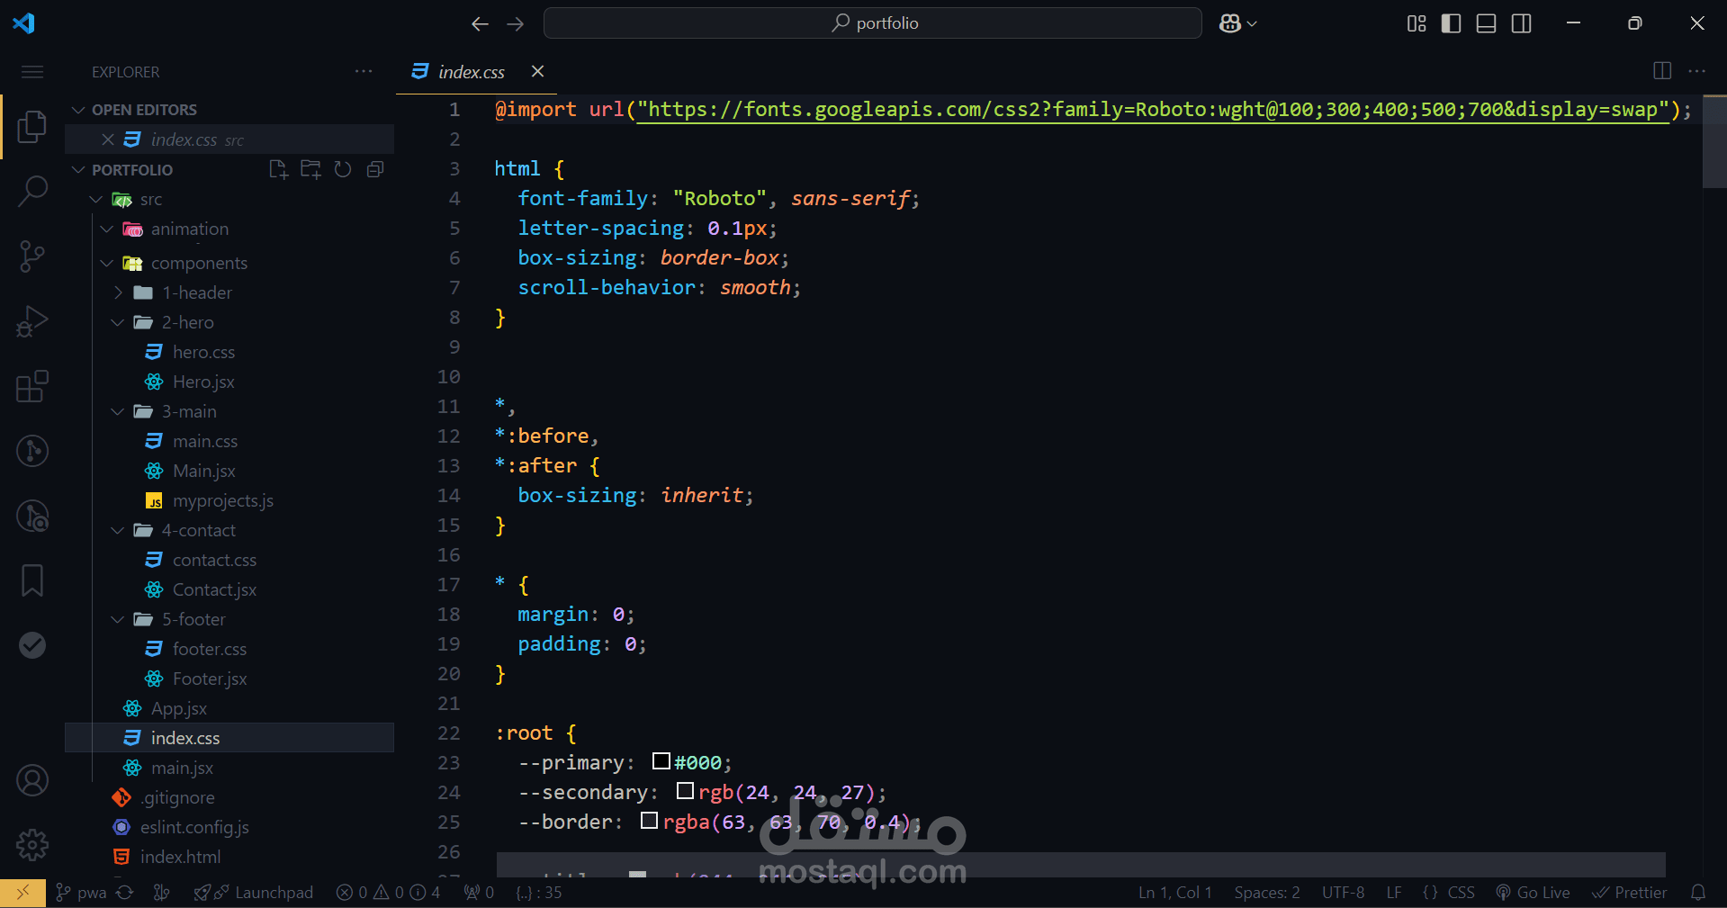Create a new folder in PORTFOLIO

point(310,169)
